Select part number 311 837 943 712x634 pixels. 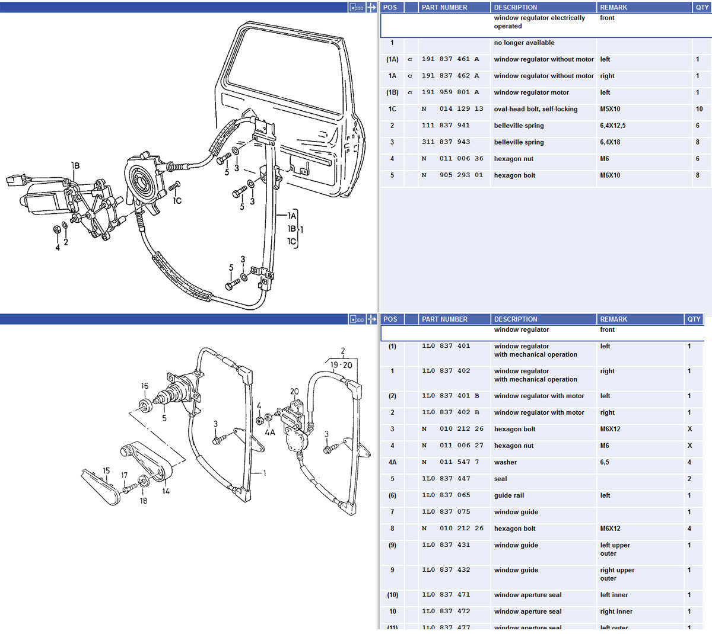(446, 142)
